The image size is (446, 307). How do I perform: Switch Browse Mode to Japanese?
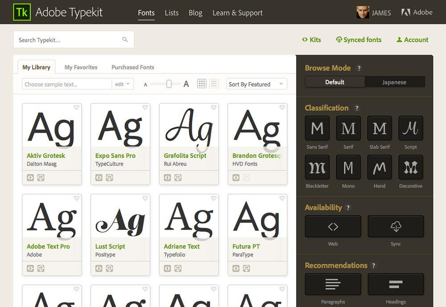(x=394, y=82)
